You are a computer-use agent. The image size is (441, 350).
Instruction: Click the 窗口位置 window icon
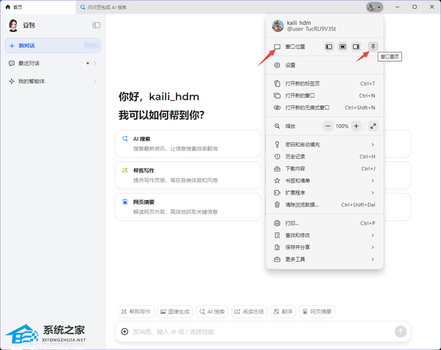(x=277, y=47)
